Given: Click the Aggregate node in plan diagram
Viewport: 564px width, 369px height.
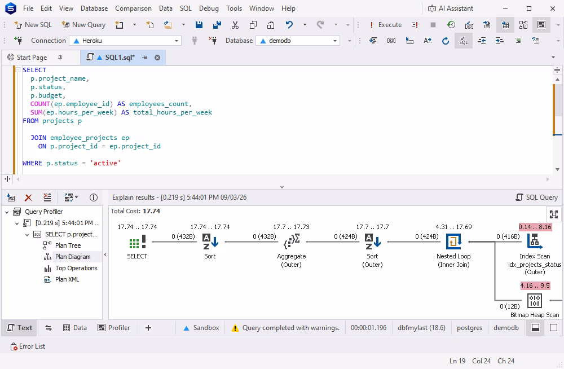Looking at the screenshot, I should 292,250.
